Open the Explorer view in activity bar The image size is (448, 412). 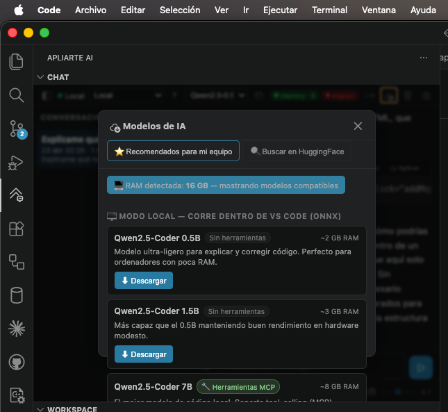[x=16, y=61]
